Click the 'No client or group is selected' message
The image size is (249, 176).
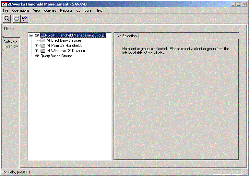[x=175, y=51]
